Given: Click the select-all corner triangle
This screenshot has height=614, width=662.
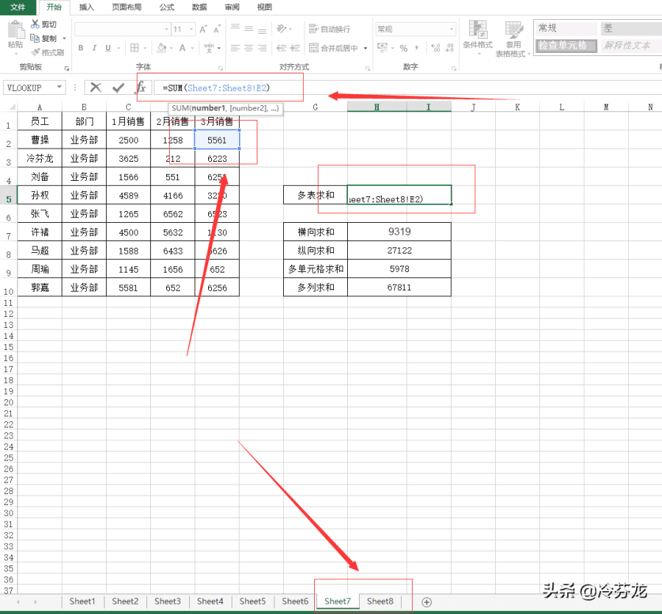Looking at the screenshot, I should click(12, 107).
